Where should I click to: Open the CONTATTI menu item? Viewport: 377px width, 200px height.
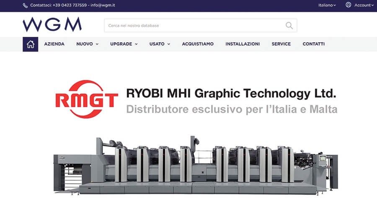313,44
